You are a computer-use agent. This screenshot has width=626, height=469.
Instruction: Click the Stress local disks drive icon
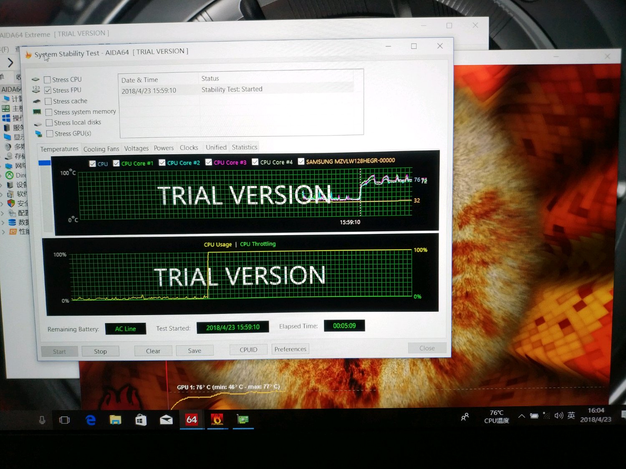click(38, 123)
